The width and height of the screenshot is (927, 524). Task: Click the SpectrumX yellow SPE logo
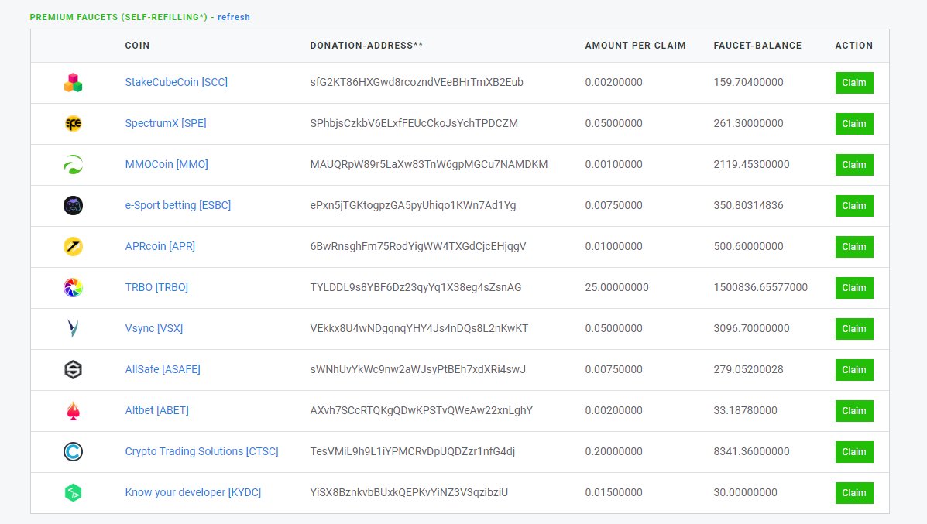[x=73, y=124]
